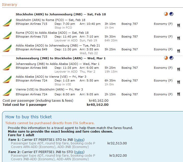This screenshot has height=162, width=183.
Task: Click the airline logo for Vienna to Stockholm
Action: 7,92
